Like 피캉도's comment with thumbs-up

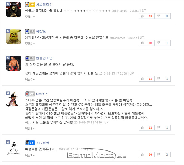(x=147, y=43)
